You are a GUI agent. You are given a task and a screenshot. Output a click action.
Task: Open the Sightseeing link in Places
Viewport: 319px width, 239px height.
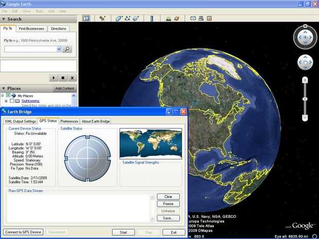click(30, 101)
